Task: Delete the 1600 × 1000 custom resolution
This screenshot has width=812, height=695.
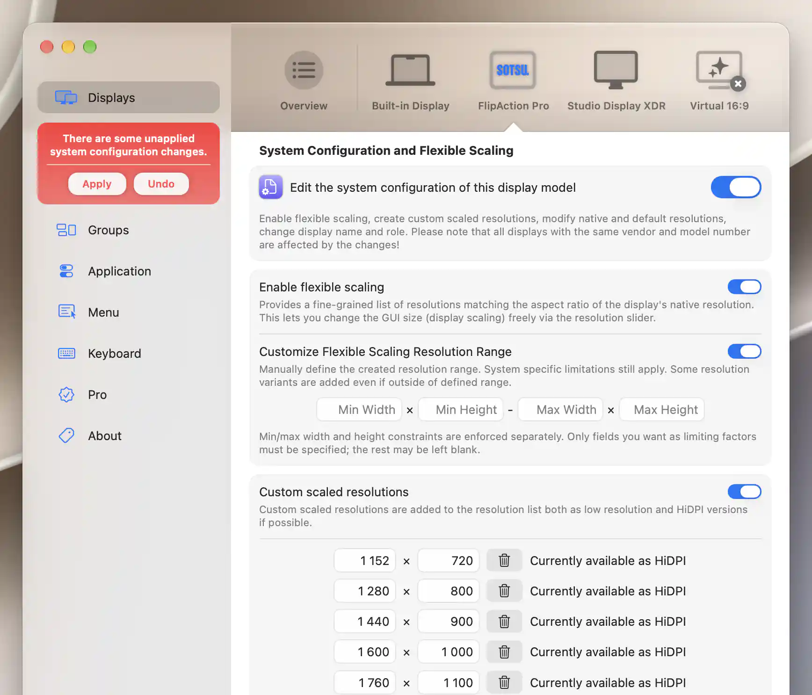Action: [504, 652]
